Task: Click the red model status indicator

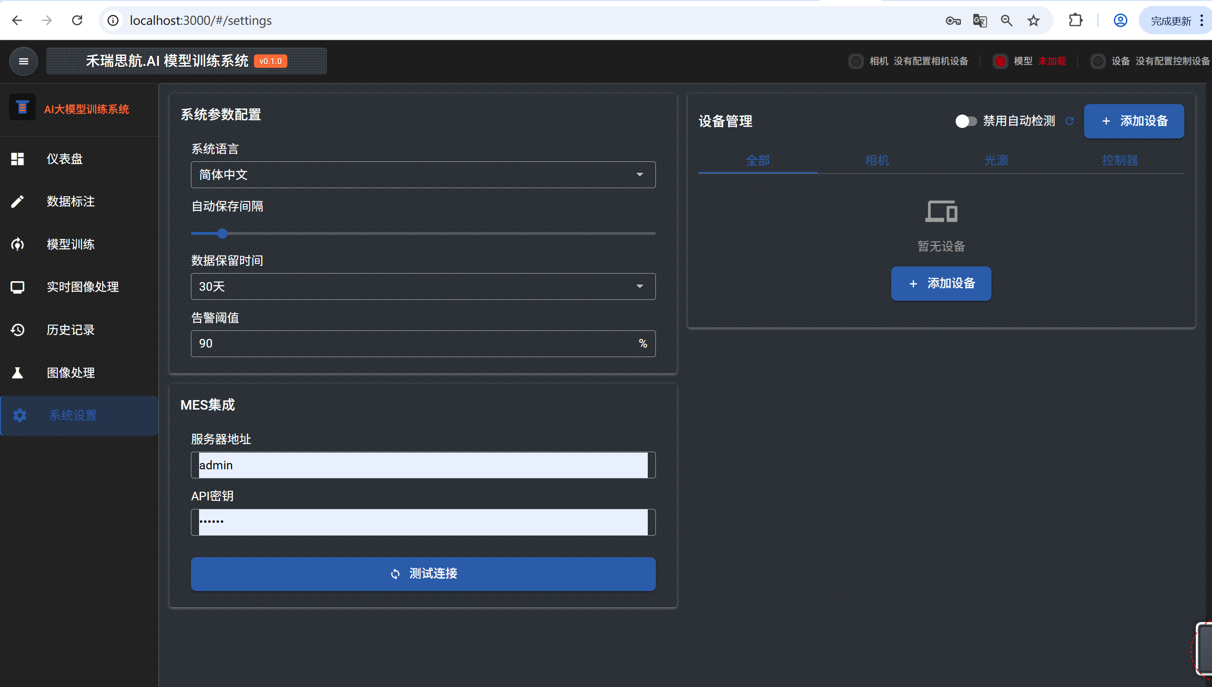Action: 1000,61
